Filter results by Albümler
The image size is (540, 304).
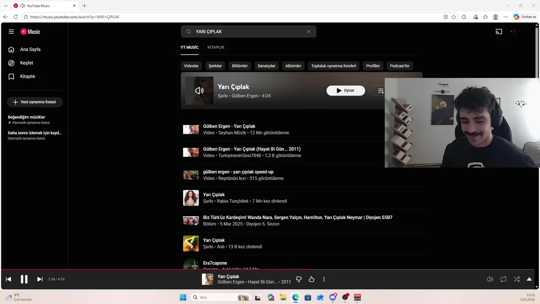(x=293, y=66)
